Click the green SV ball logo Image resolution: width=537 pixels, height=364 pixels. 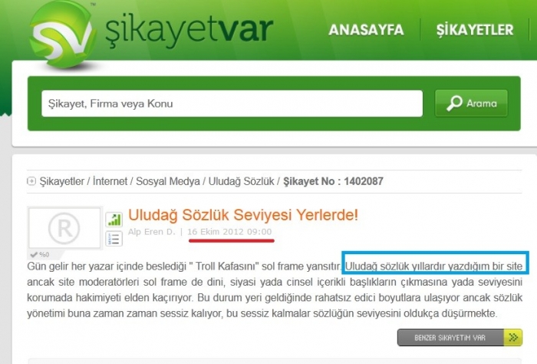tap(61, 35)
